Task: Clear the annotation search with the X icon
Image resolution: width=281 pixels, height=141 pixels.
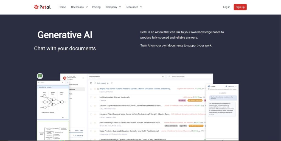Action: 63,82
